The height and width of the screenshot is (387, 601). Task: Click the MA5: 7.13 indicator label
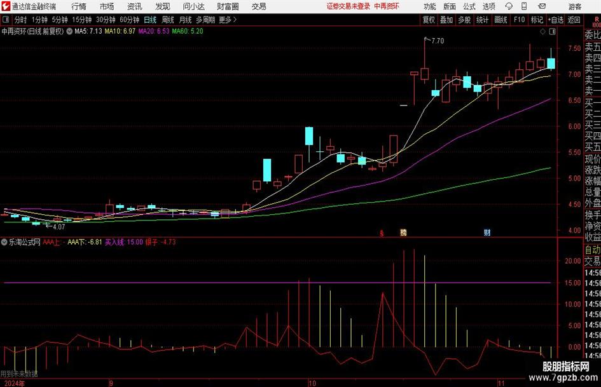(88, 31)
